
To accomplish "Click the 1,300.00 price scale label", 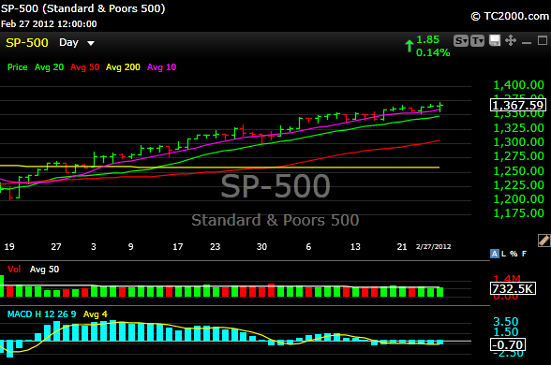I will (x=519, y=142).
